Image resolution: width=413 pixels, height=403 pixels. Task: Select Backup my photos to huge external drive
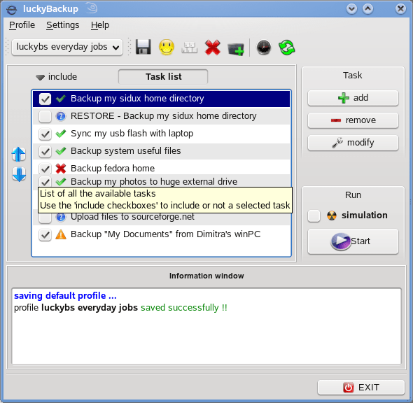pos(161,181)
